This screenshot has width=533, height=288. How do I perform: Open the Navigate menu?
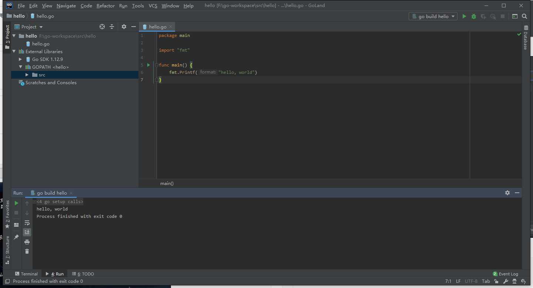[x=66, y=6]
